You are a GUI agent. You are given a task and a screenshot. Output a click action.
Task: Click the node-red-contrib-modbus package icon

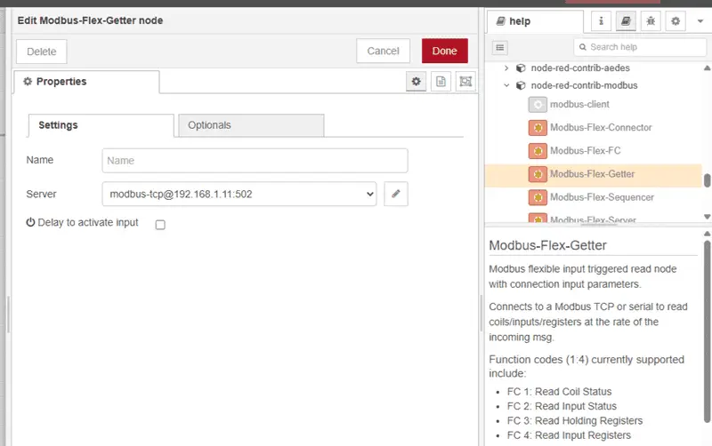(x=521, y=85)
